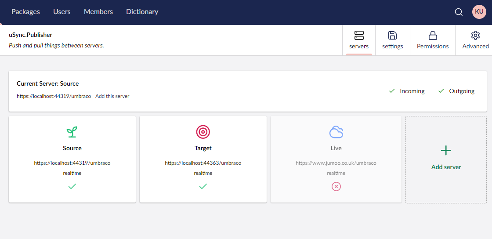Open the KU user avatar menu

[479, 12]
